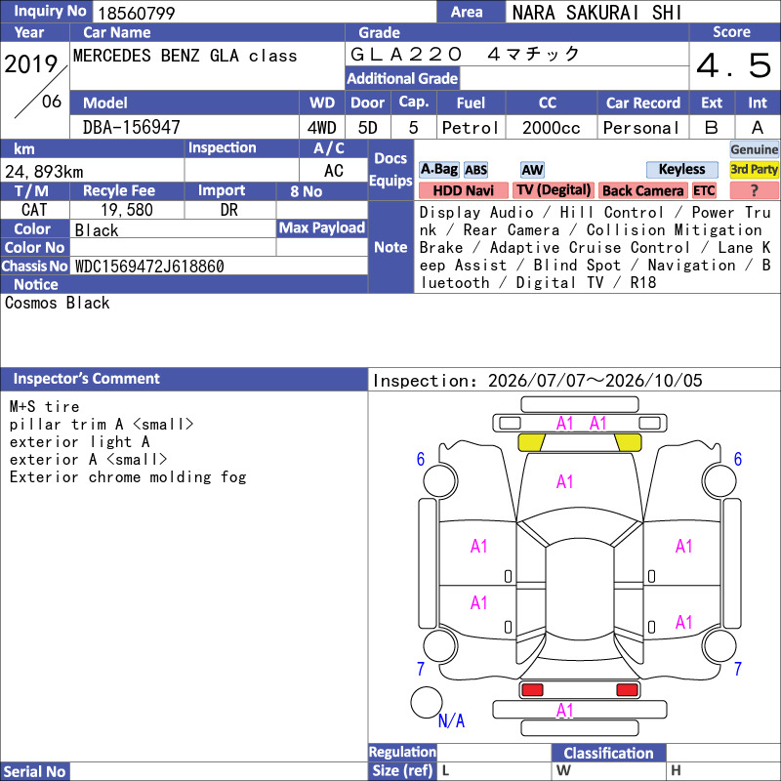This screenshot has width=781, height=781.
Task: Toggle the 3rd Party yellow label
Action: 754,169
